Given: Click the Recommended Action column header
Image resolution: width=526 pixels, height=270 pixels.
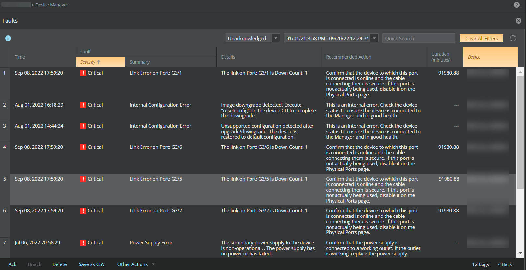Looking at the screenshot, I should coord(374,57).
